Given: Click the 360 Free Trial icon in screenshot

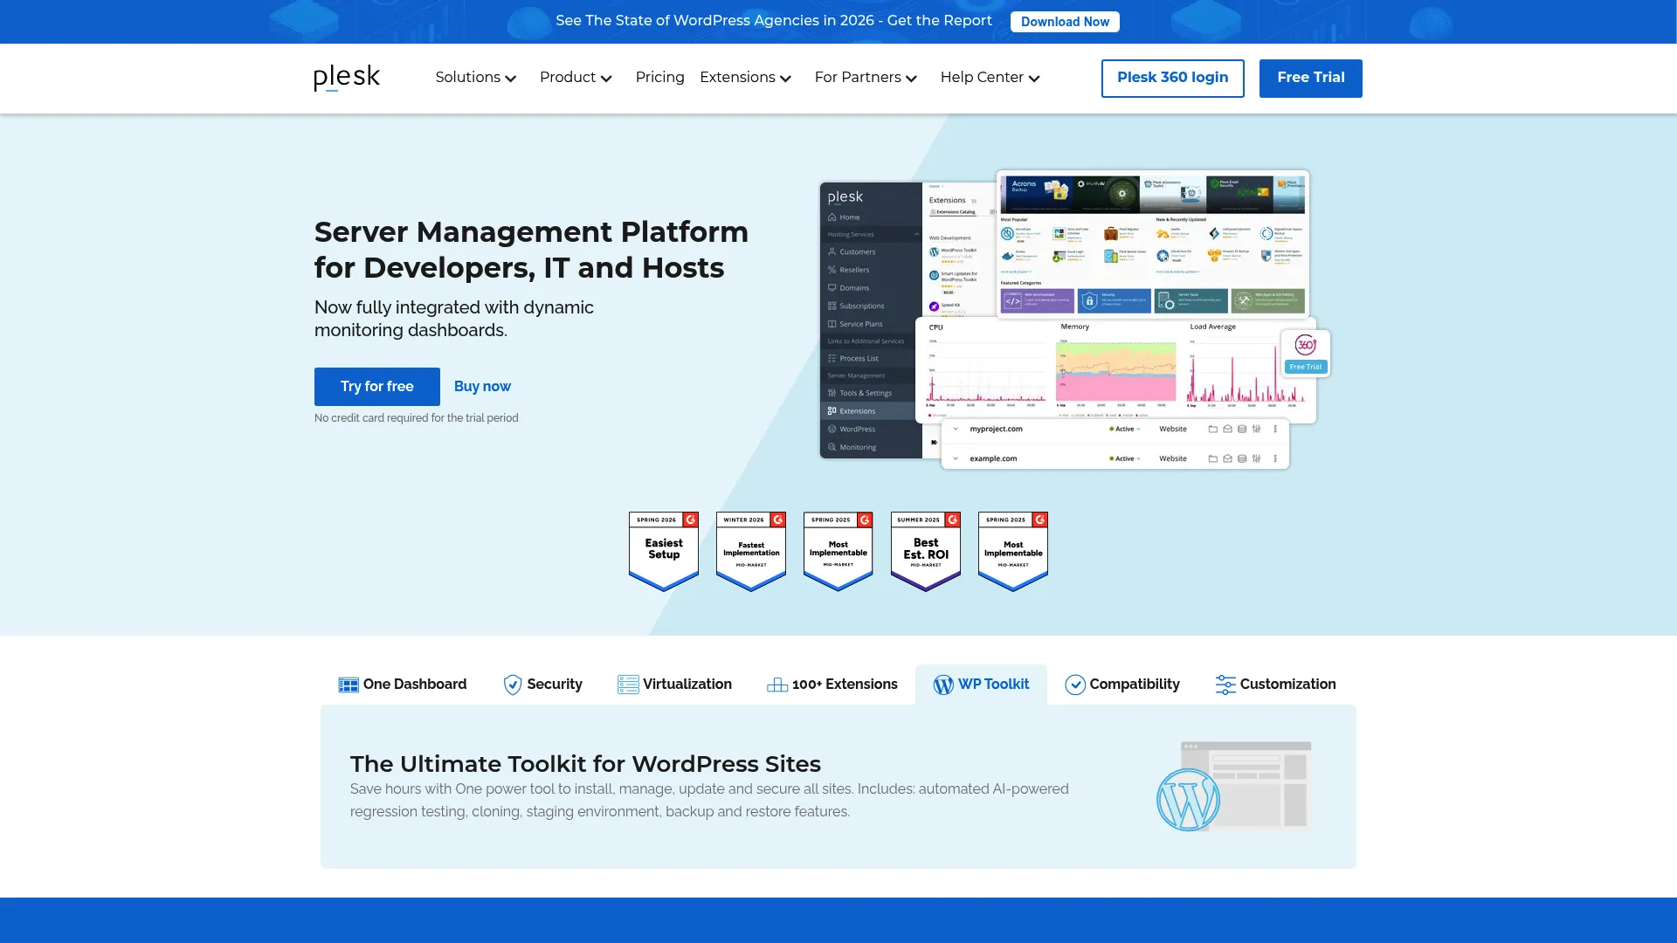Looking at the screenshot, I should (1306, 353).
